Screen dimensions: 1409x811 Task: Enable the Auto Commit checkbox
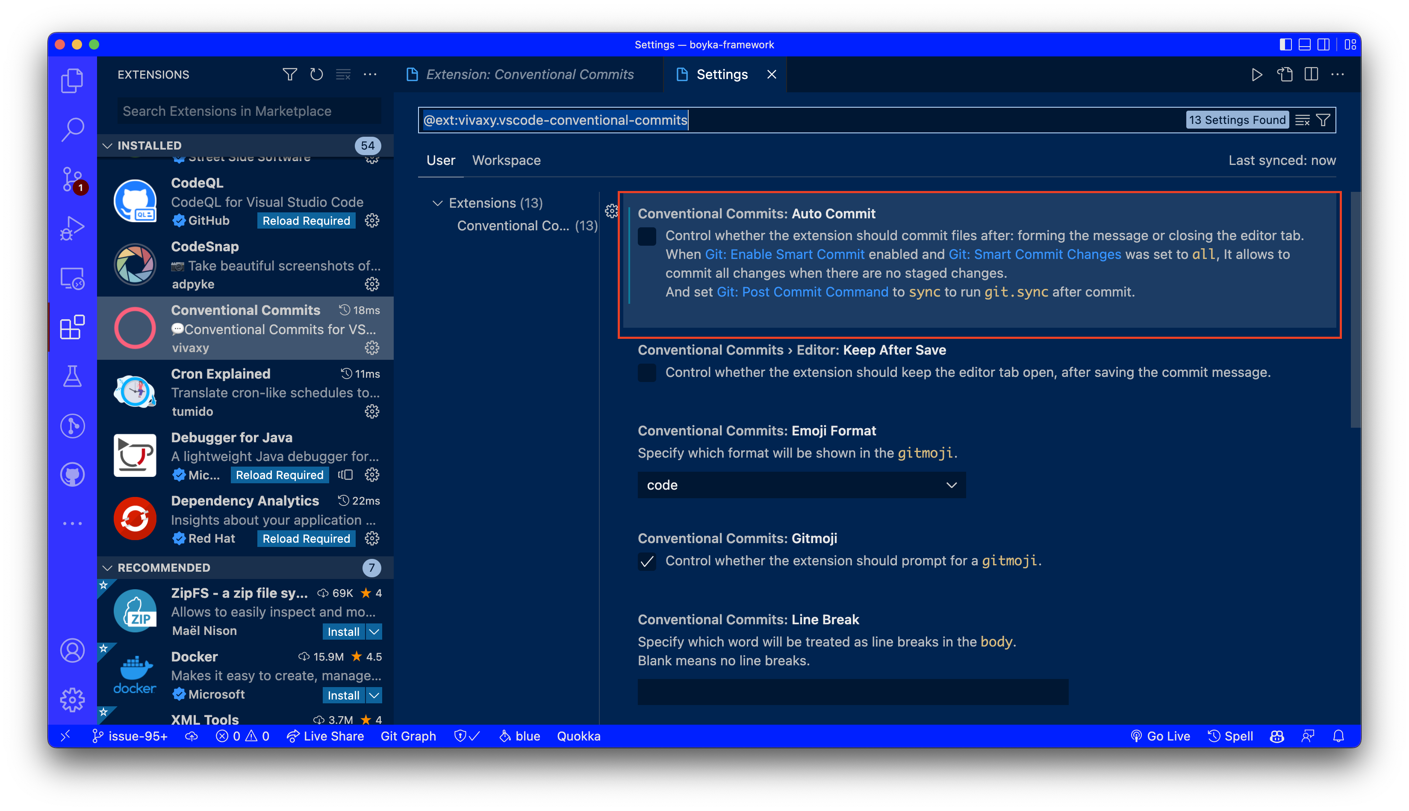coord(647,236)
